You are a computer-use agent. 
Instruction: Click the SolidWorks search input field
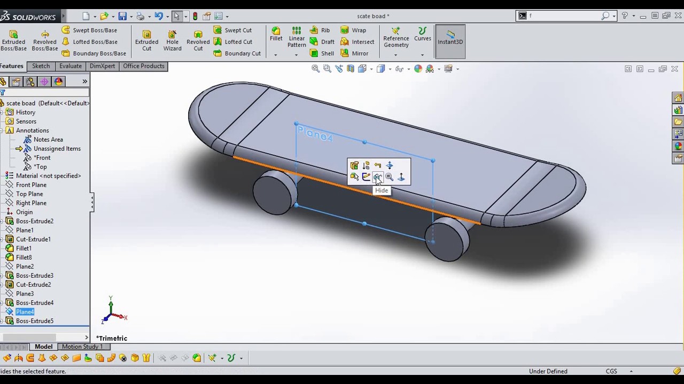click(x=564, y=16)
